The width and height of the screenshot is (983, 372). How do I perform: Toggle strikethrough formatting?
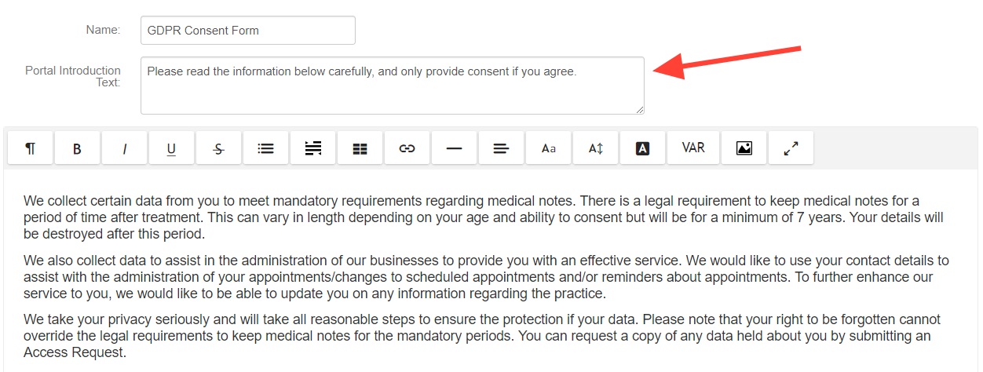point(218,148)
